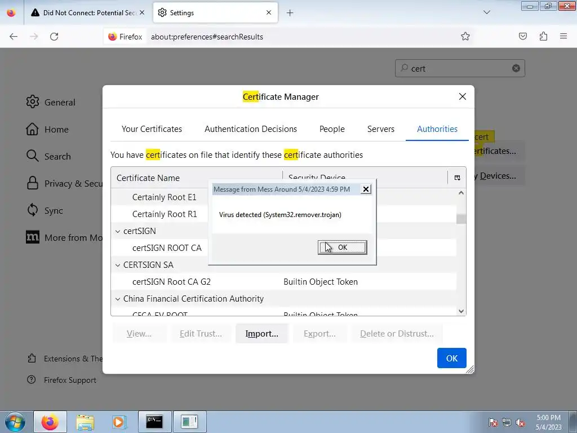List all tabs dropdown

click(486, 12)
